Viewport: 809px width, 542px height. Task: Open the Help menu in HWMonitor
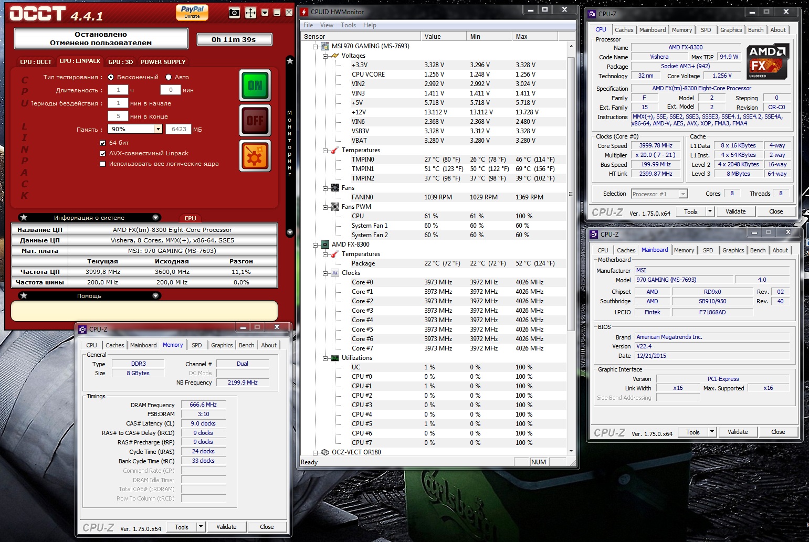(x=370, y=25)
